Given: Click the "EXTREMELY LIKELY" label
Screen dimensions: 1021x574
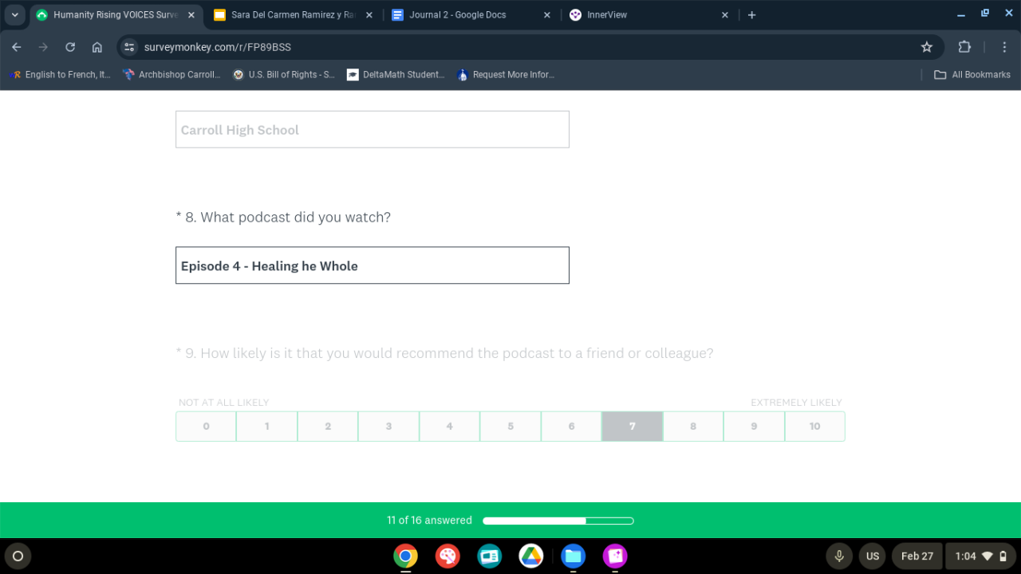Looking at the screenshot, I should (x=796, y=403).
